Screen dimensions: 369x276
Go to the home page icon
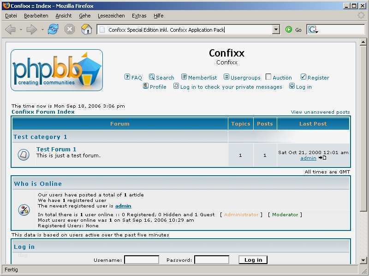pyautogui.click(x=86, y=29)
